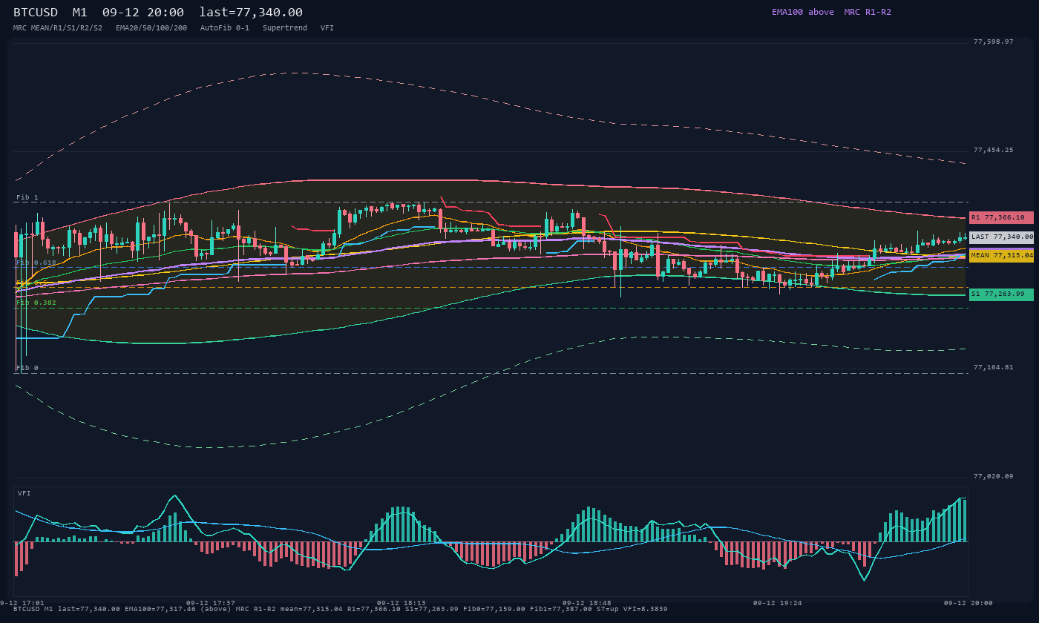This screenshot has height=623, width=1039.
Task: Select the Fib 0.382 level label
Action: [36, 303]
